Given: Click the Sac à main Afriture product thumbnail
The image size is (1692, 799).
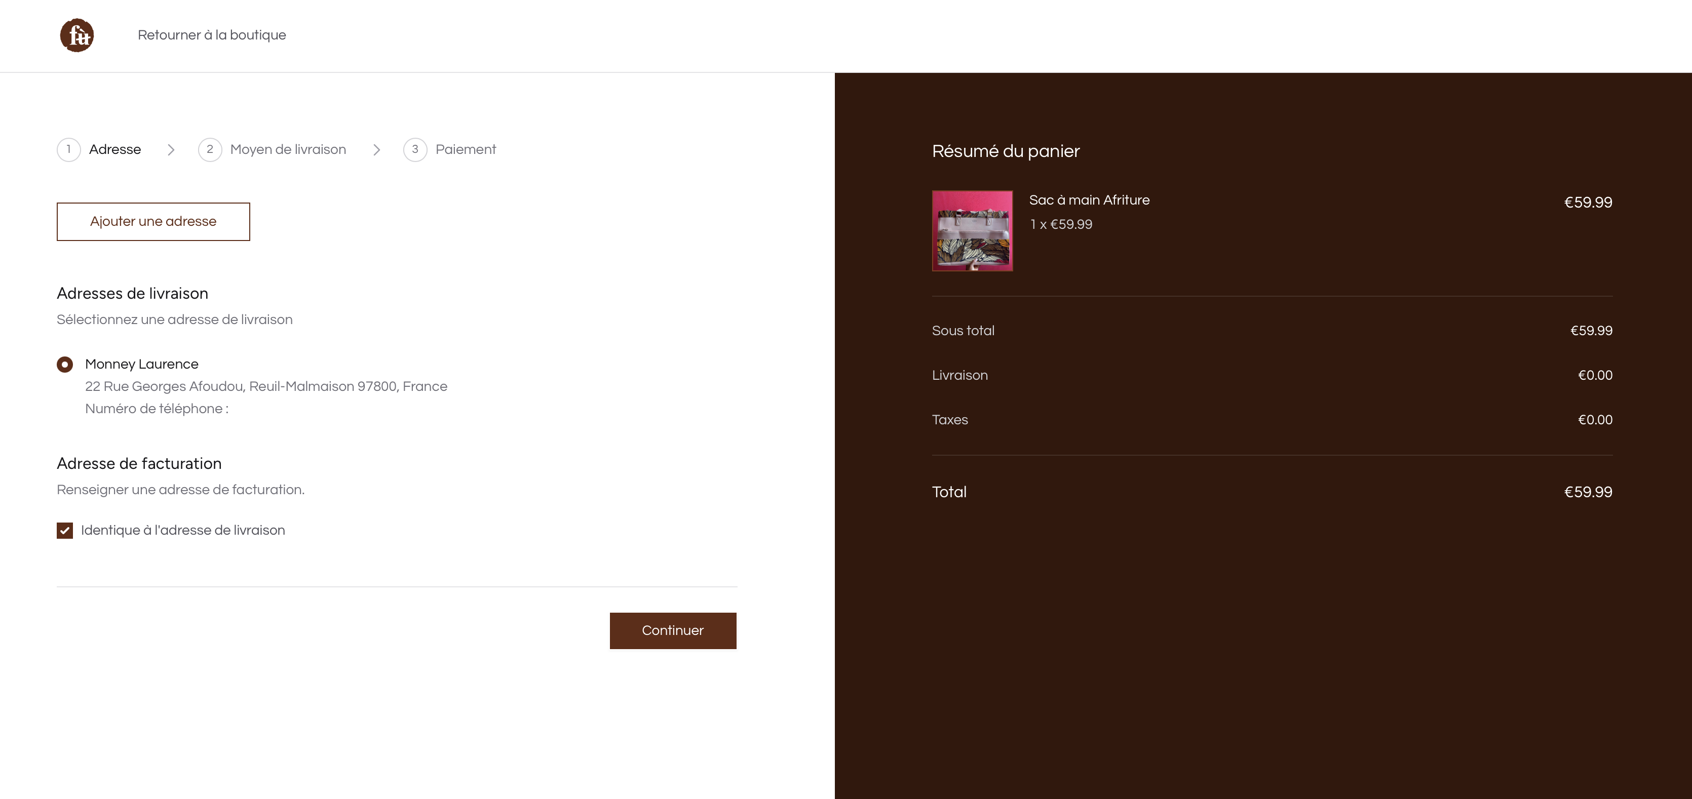Looking at the screenshot, I should point(972,231).
